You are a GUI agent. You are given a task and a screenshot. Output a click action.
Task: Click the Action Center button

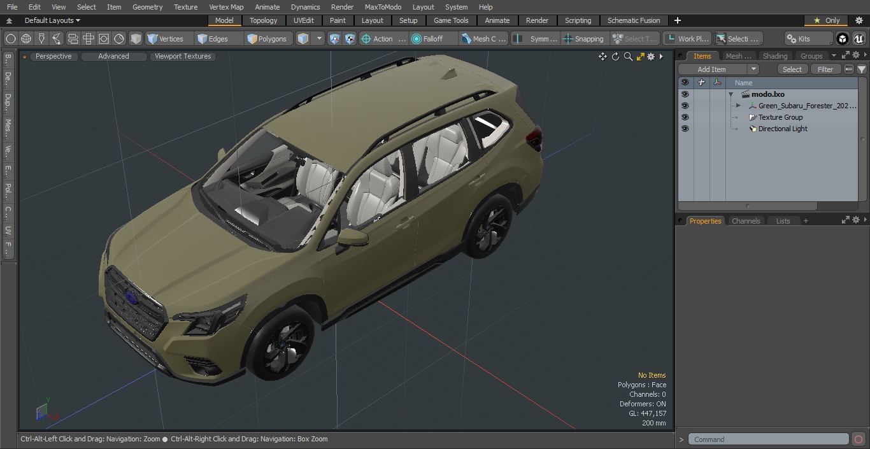[x=383, y=39]
